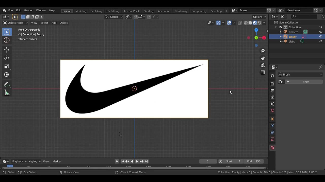Image resolution: width=325 pixels, height=182 pixels.
Task: Open the Render menu
Action: (28, 11)
